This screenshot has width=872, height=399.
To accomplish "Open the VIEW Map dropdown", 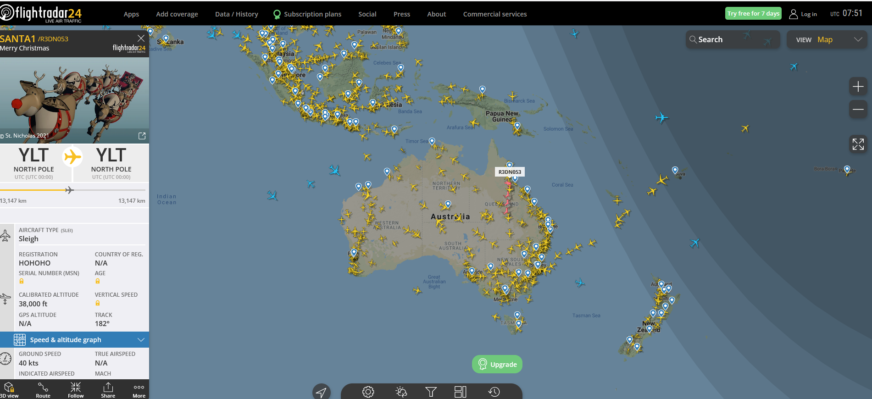I will [x=827, y=39].
